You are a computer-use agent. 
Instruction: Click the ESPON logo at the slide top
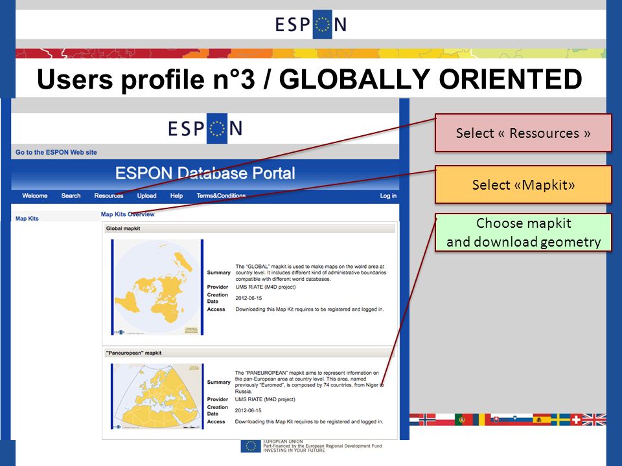[311, 24]
